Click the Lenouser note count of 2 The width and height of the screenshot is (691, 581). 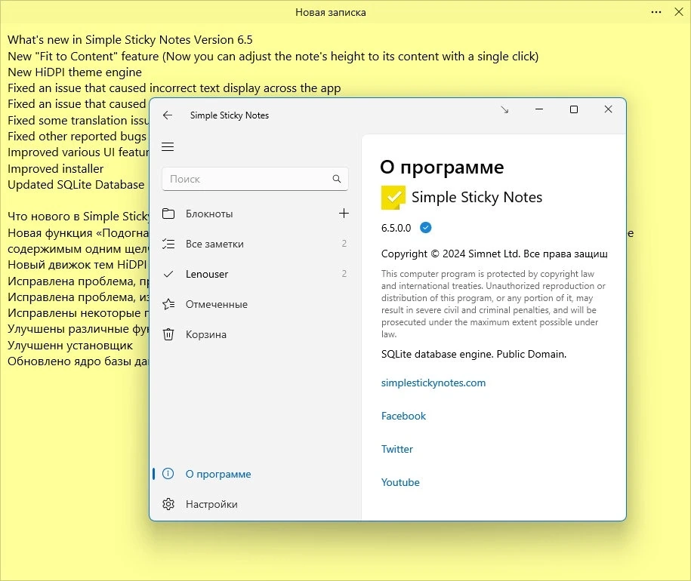(344, 274)
